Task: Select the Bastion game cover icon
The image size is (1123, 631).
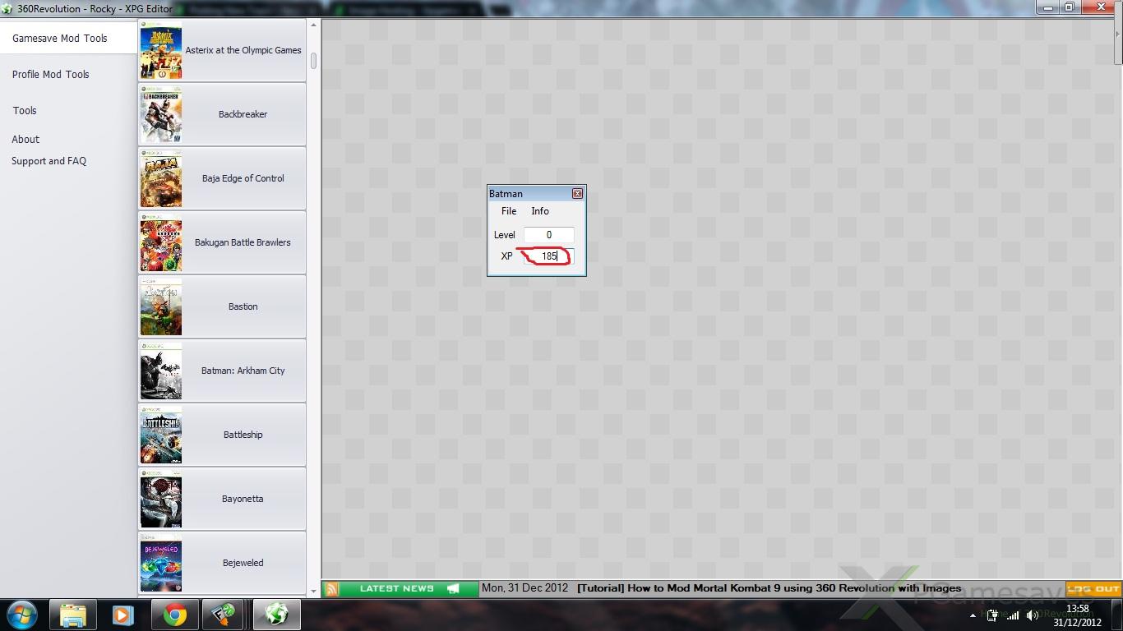Action: tap(161, 307)
